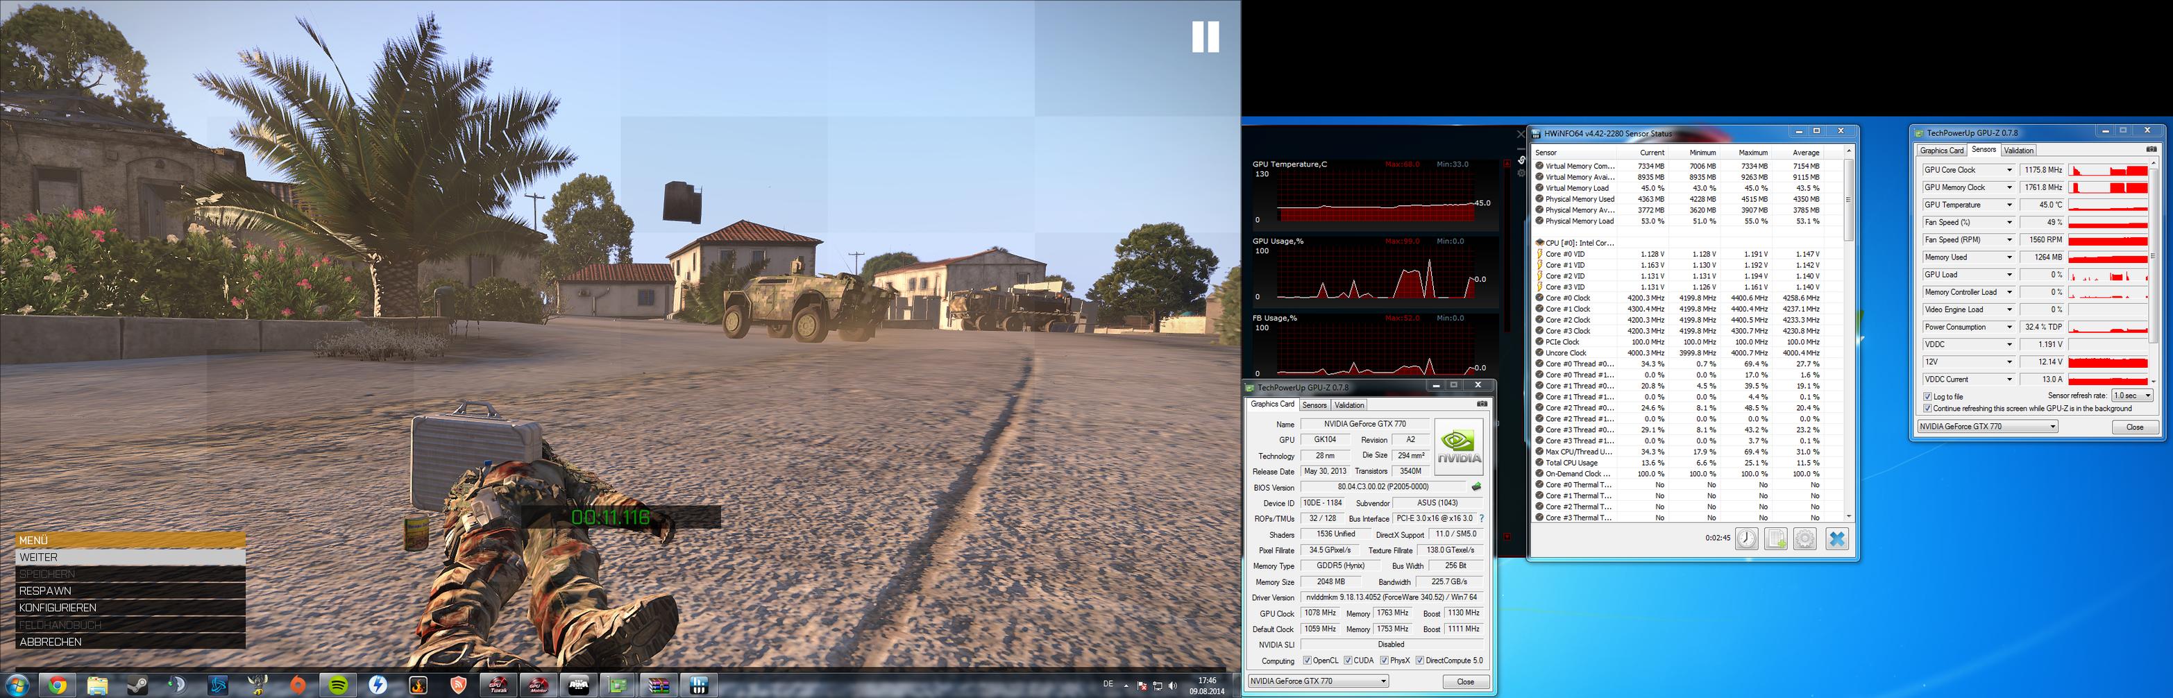Click the taskbar clock showing 17:46
2173x698 pixels.
1207,686
